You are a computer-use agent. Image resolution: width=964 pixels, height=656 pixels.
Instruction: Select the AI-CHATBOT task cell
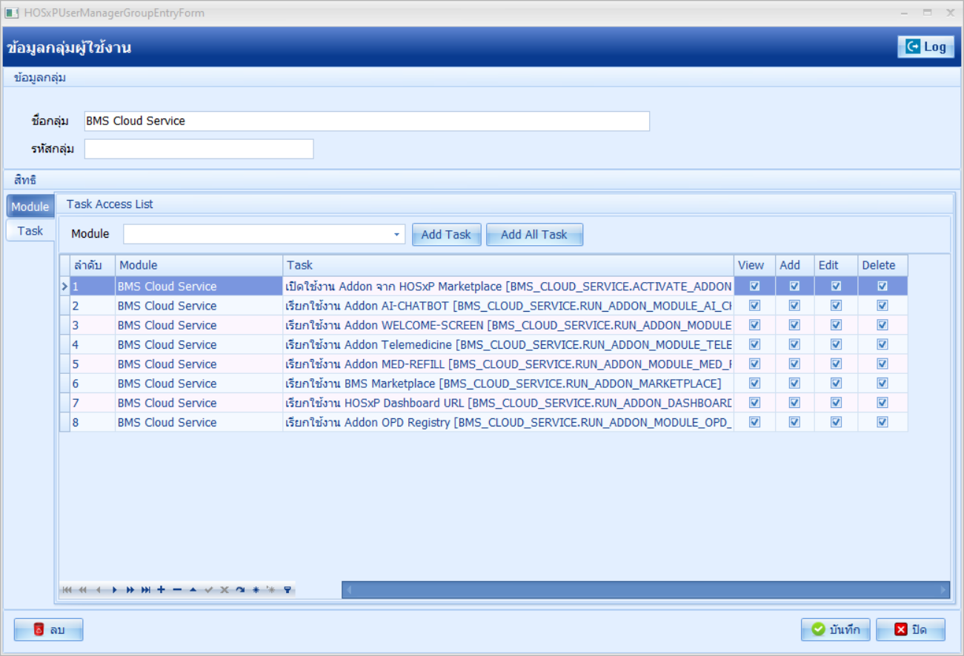(x=508, y=306)
